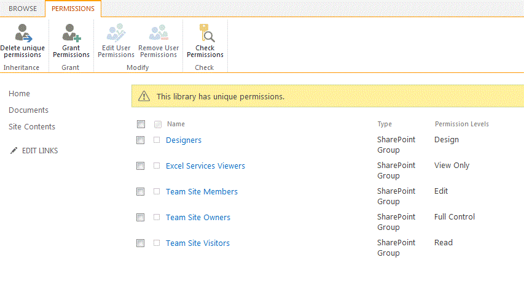Screen dimensions: 524x298
Task: Open the Check Permissions tool
Action: point(205,33)
